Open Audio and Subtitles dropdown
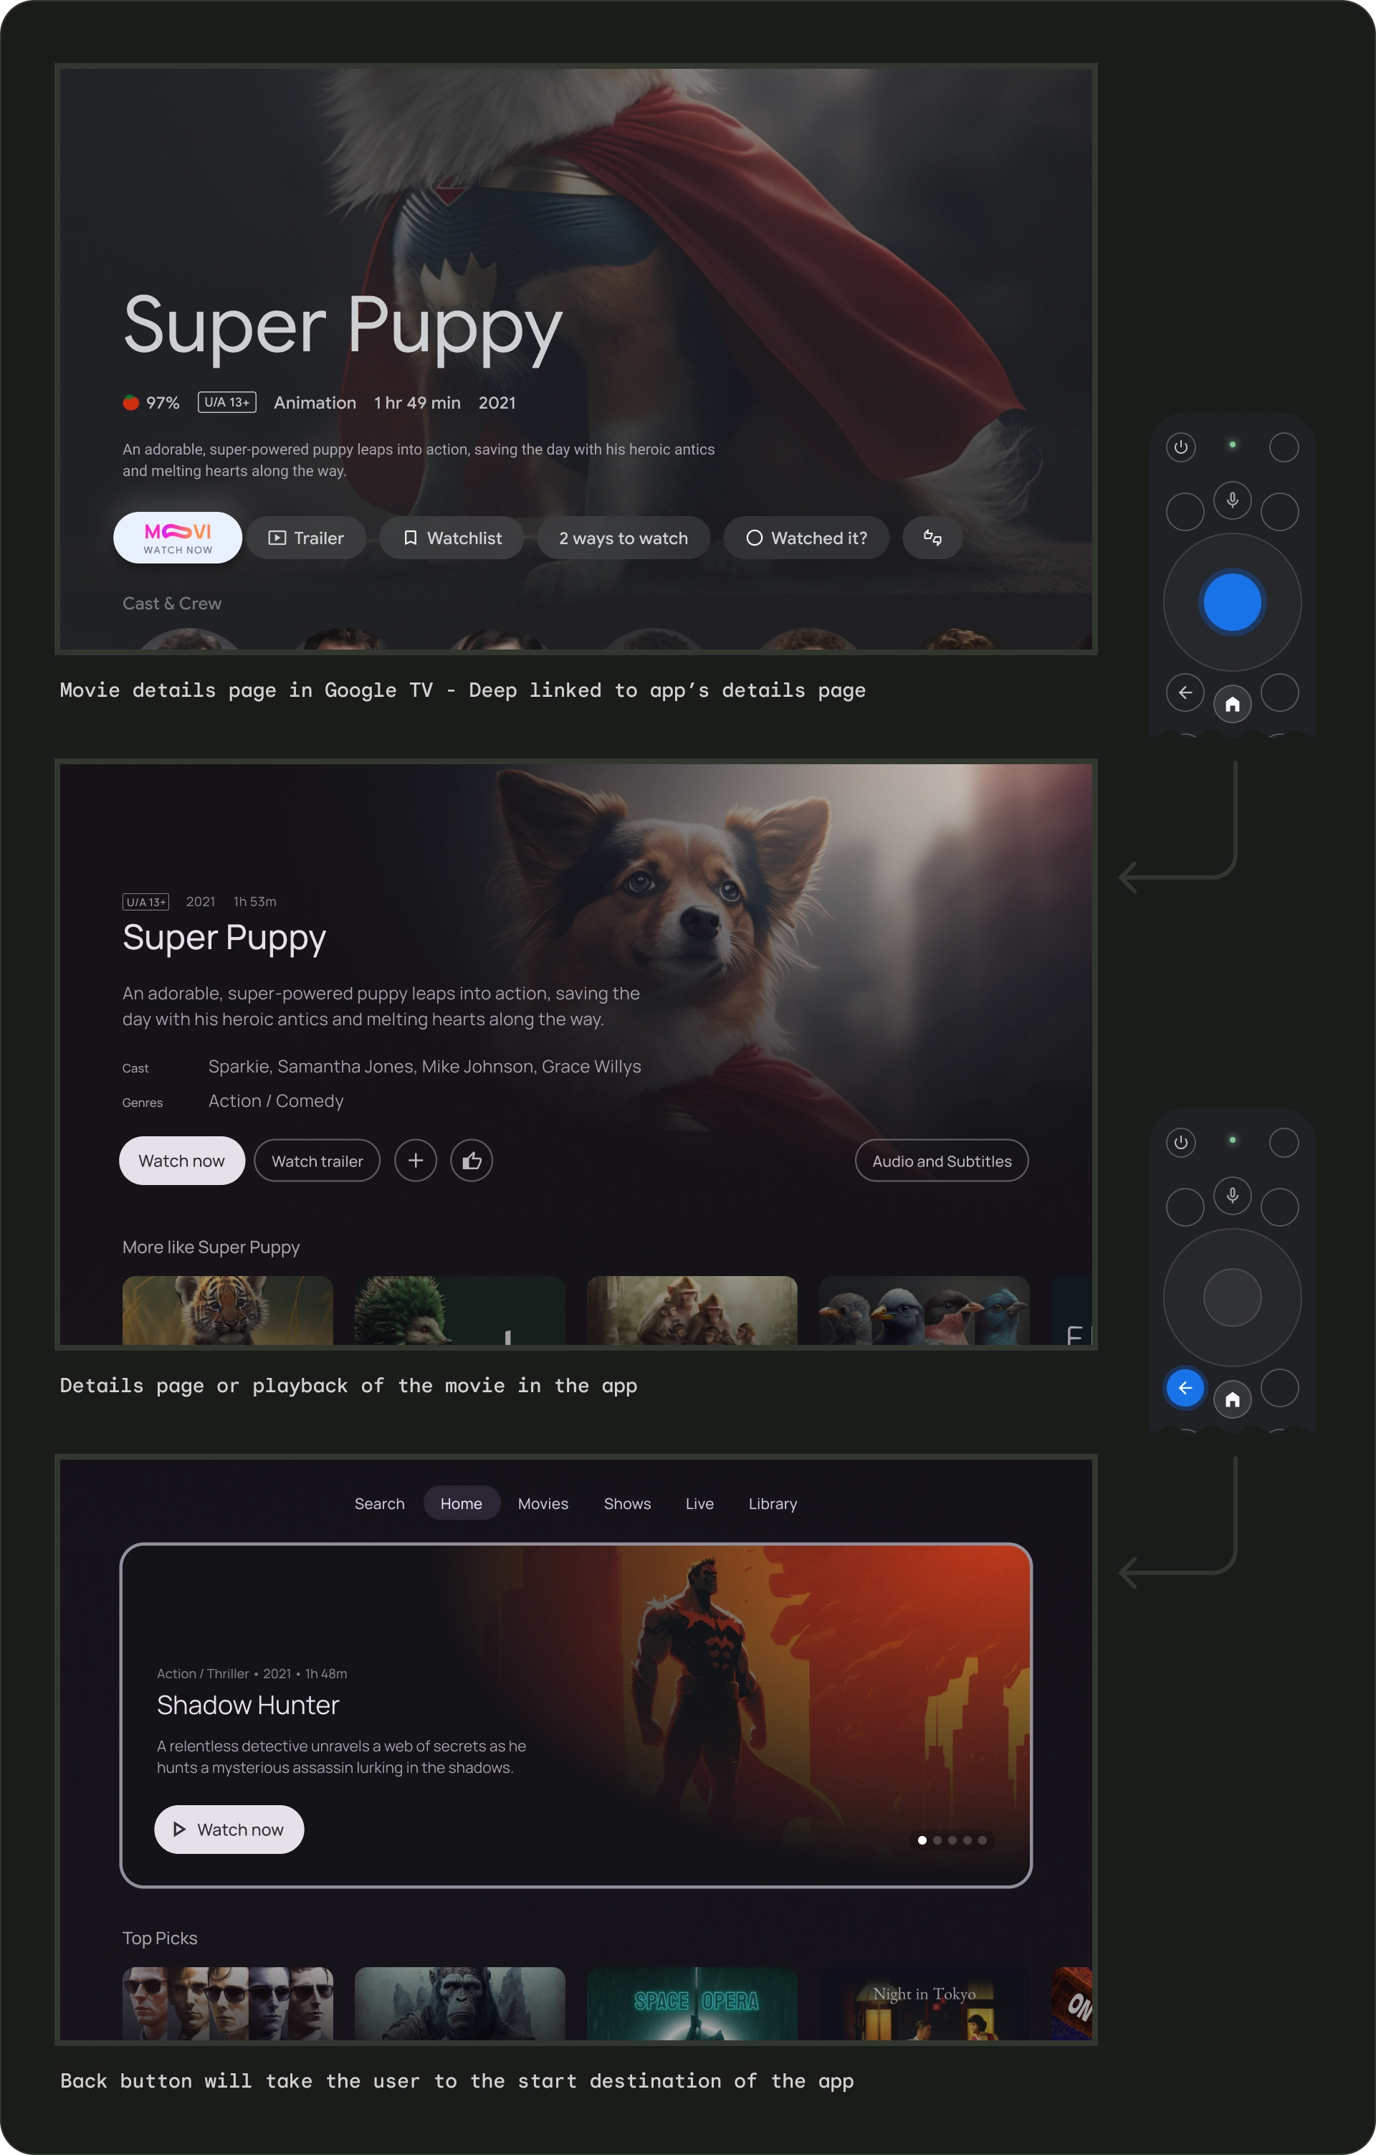The width and height of the screenshot is (1376, 2155). pos(941,1161)
